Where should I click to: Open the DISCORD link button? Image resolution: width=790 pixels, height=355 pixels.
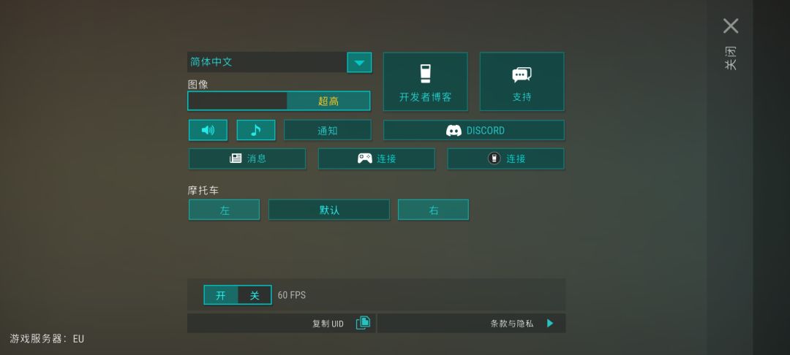[x=473, y=130]
